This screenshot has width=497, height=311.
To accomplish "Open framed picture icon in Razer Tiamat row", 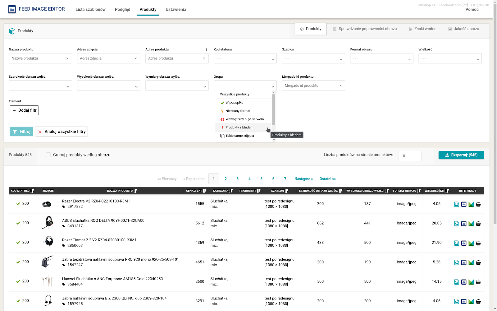I will tap(464, 243).
